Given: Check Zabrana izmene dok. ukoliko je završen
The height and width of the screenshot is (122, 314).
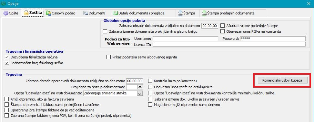Looking at the screenshot, I should (150, 99).
